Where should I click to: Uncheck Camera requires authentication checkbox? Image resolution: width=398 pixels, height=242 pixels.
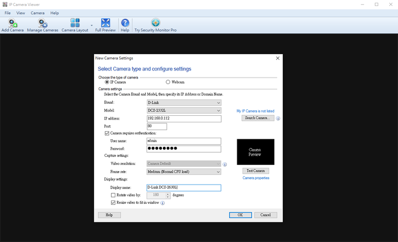[107, 133]
